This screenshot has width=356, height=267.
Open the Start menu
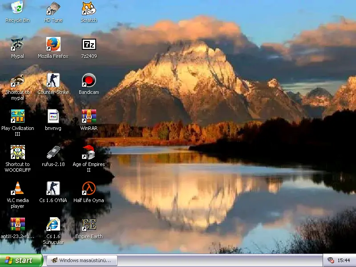21,260
